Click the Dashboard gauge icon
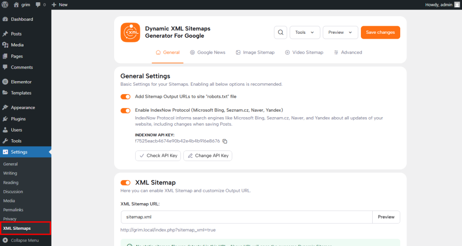 pyautogui.click(x=5, y=19)
